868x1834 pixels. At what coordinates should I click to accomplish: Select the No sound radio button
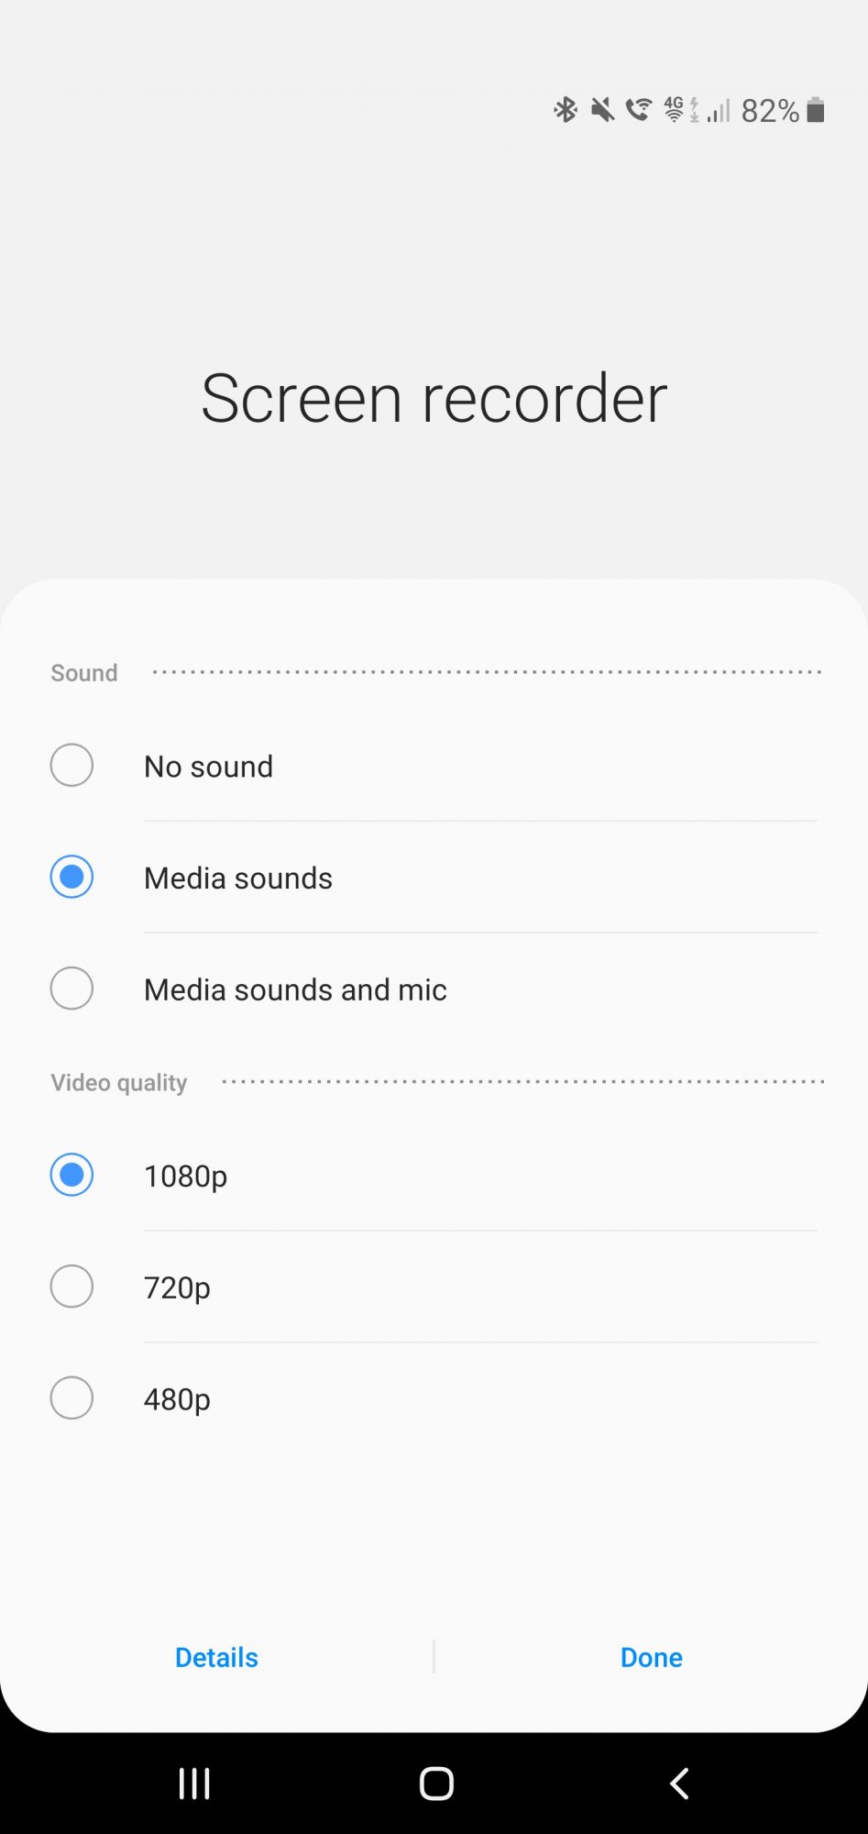point(71,766)
